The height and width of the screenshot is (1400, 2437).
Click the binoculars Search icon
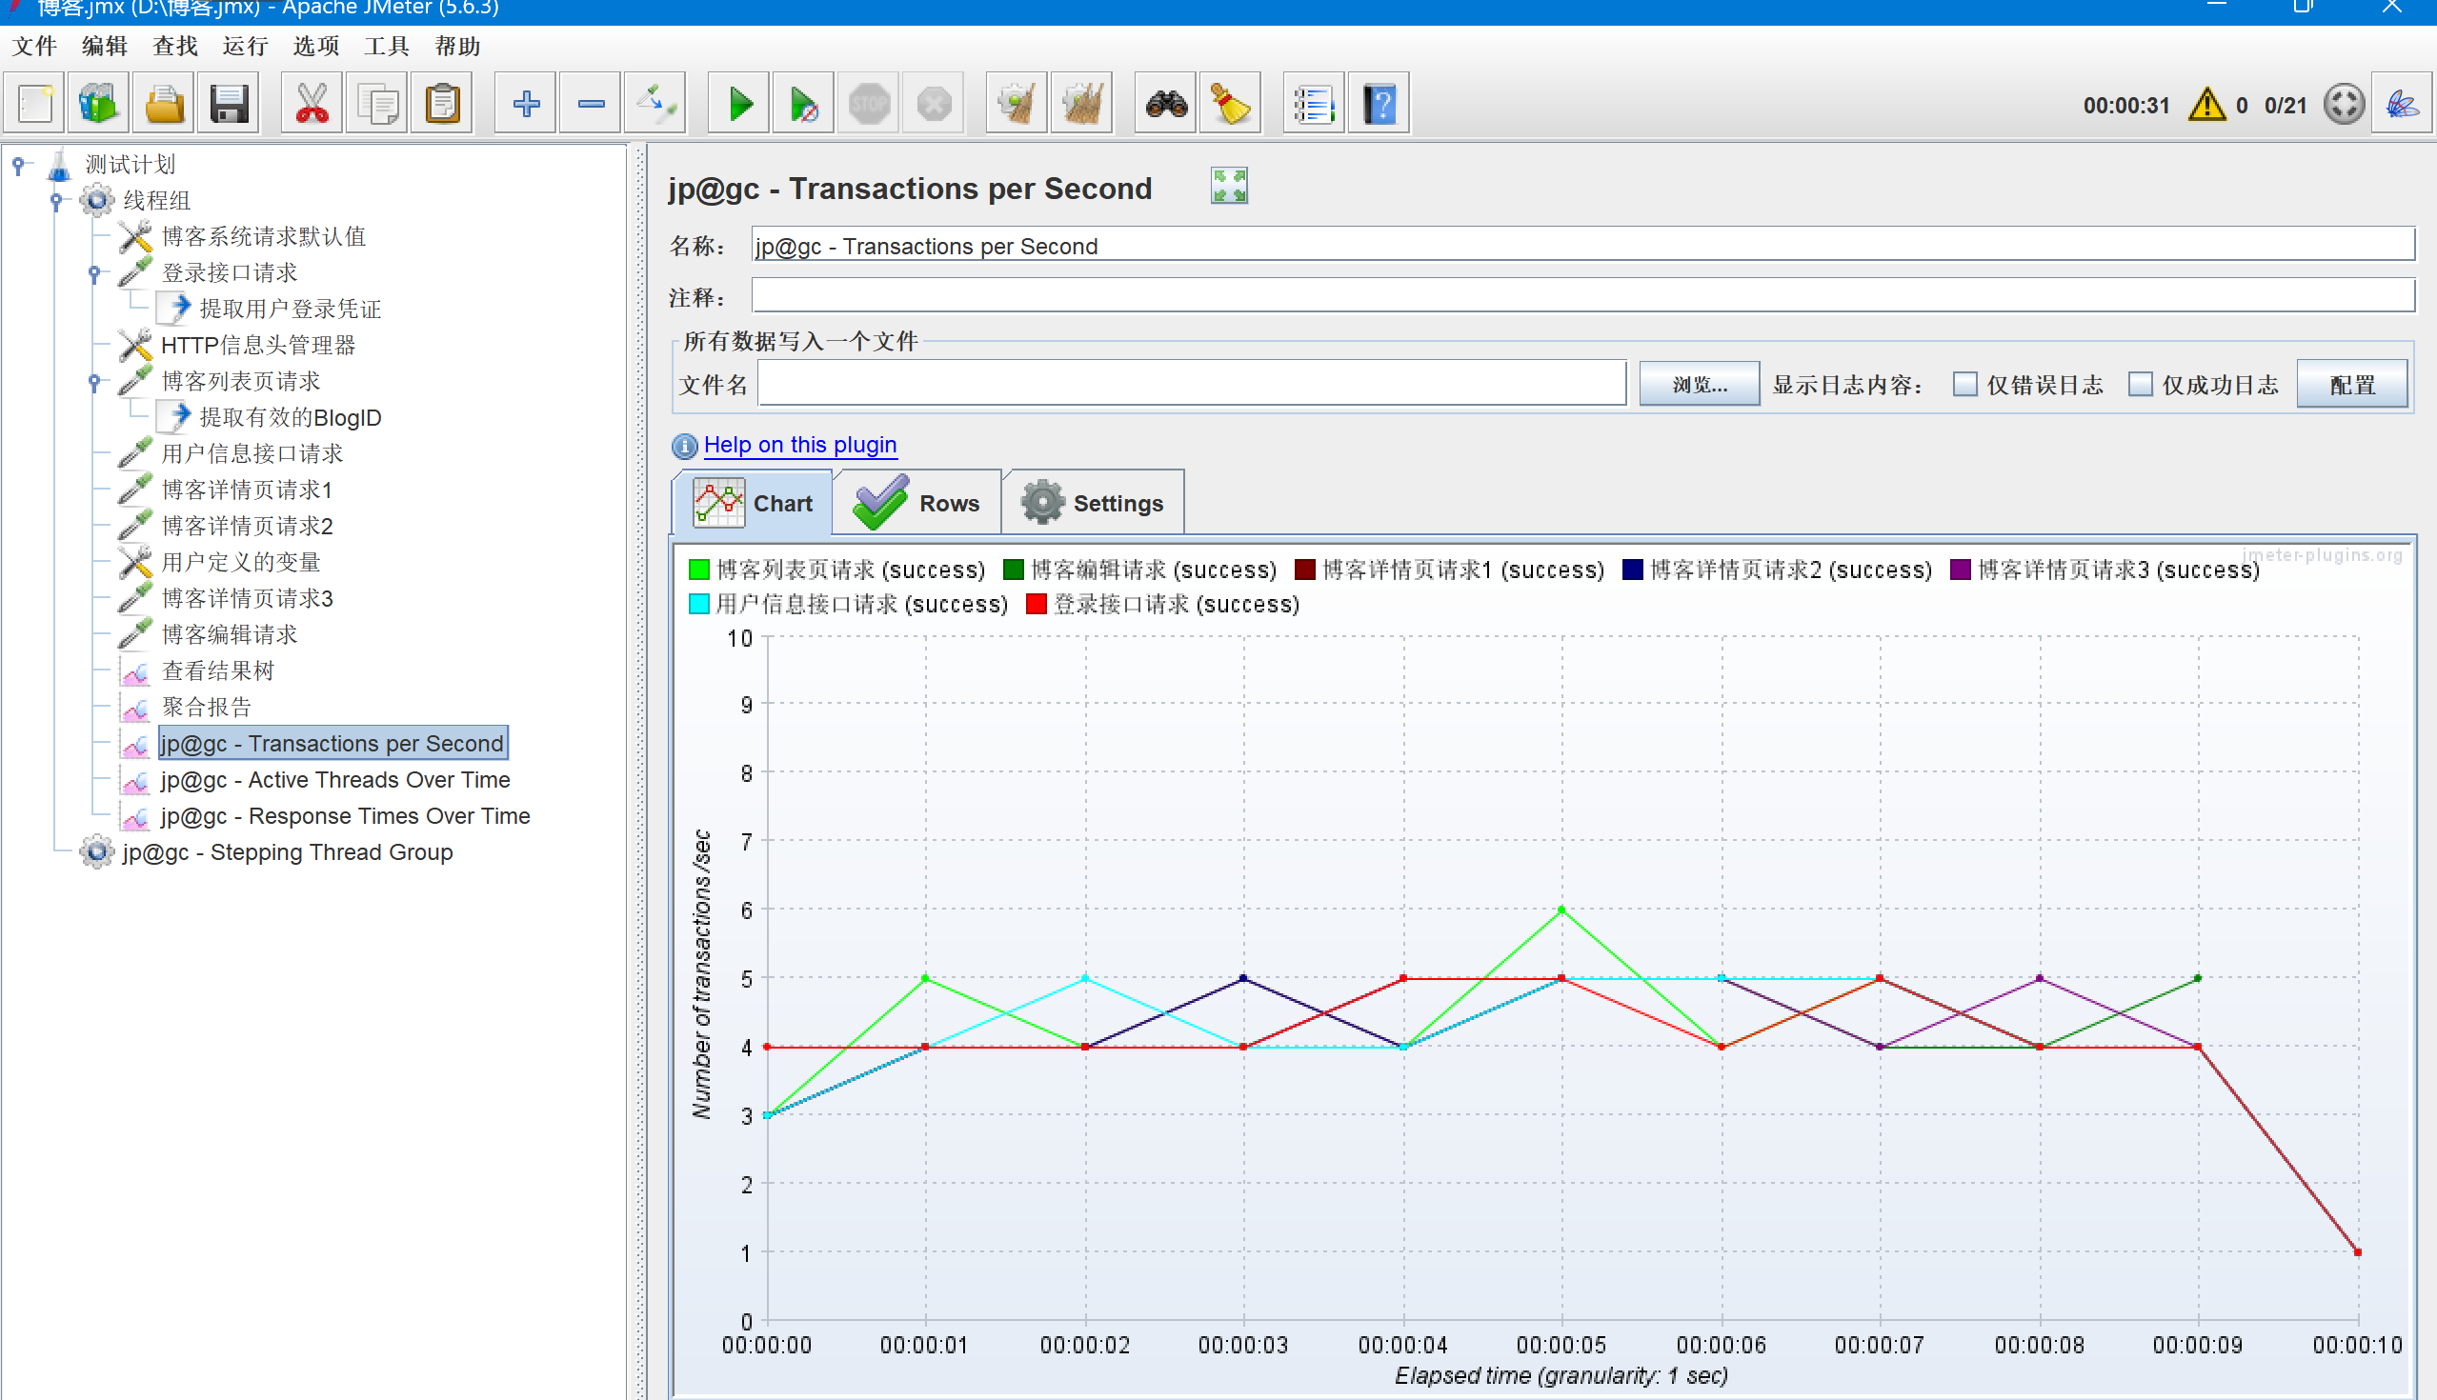pos(1165,104)
